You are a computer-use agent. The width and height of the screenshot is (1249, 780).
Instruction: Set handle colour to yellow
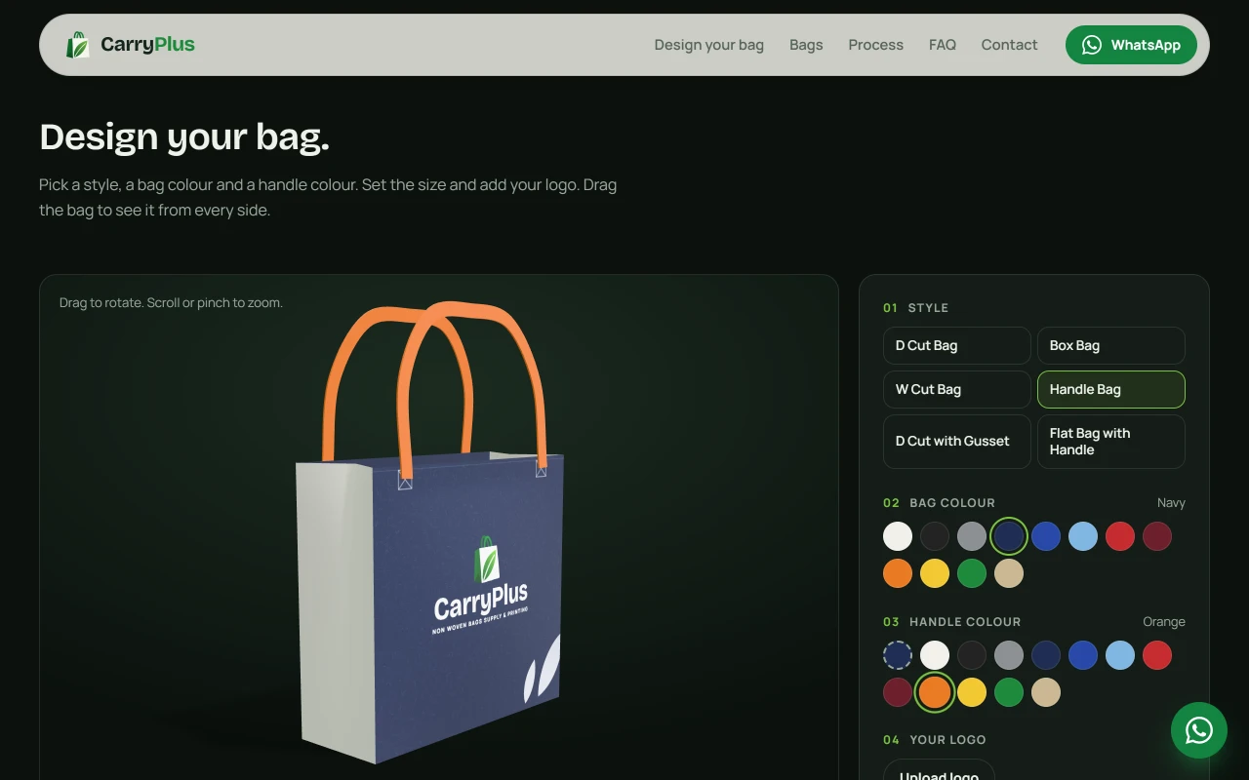point(972,692)
